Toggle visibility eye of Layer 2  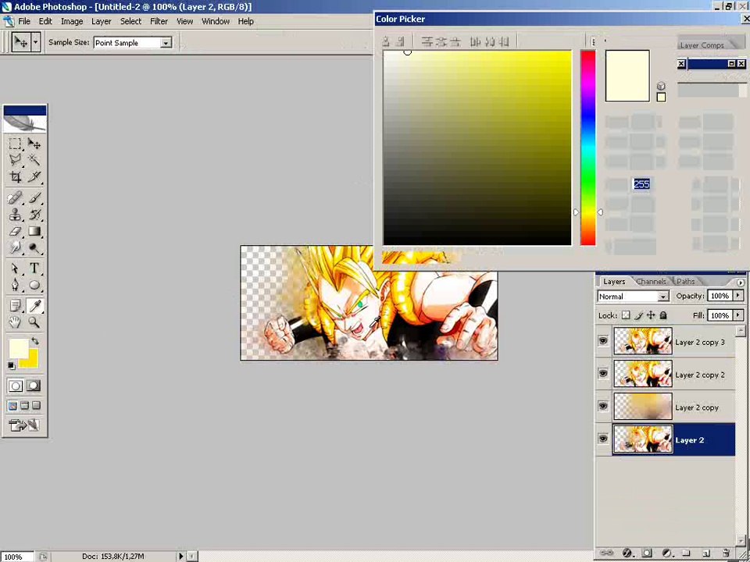[x=603, y=439]
